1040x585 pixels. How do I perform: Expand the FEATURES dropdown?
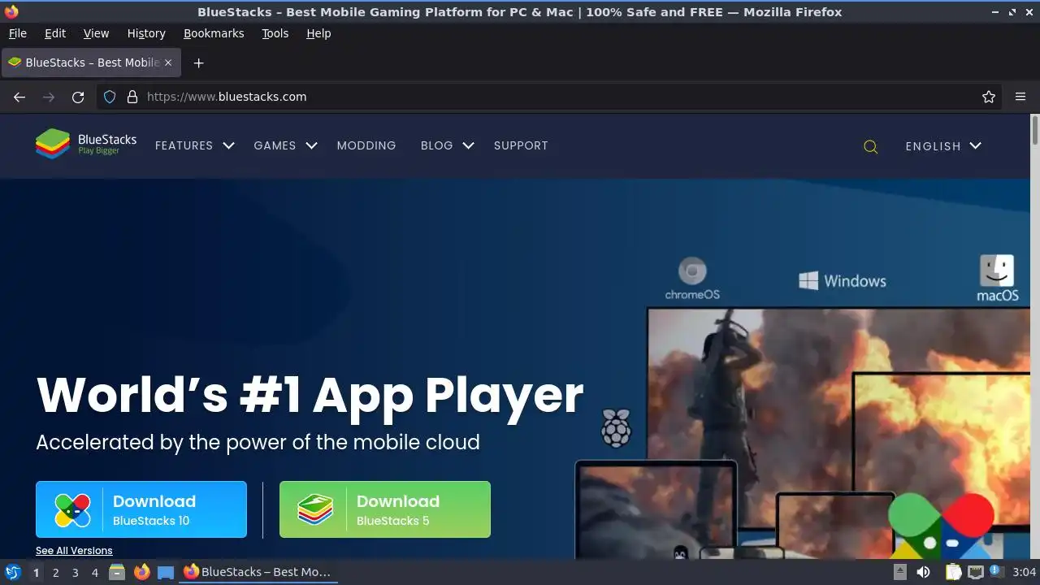[194, 145]
